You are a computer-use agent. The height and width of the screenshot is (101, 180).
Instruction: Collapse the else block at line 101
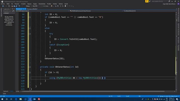point(30,28)
